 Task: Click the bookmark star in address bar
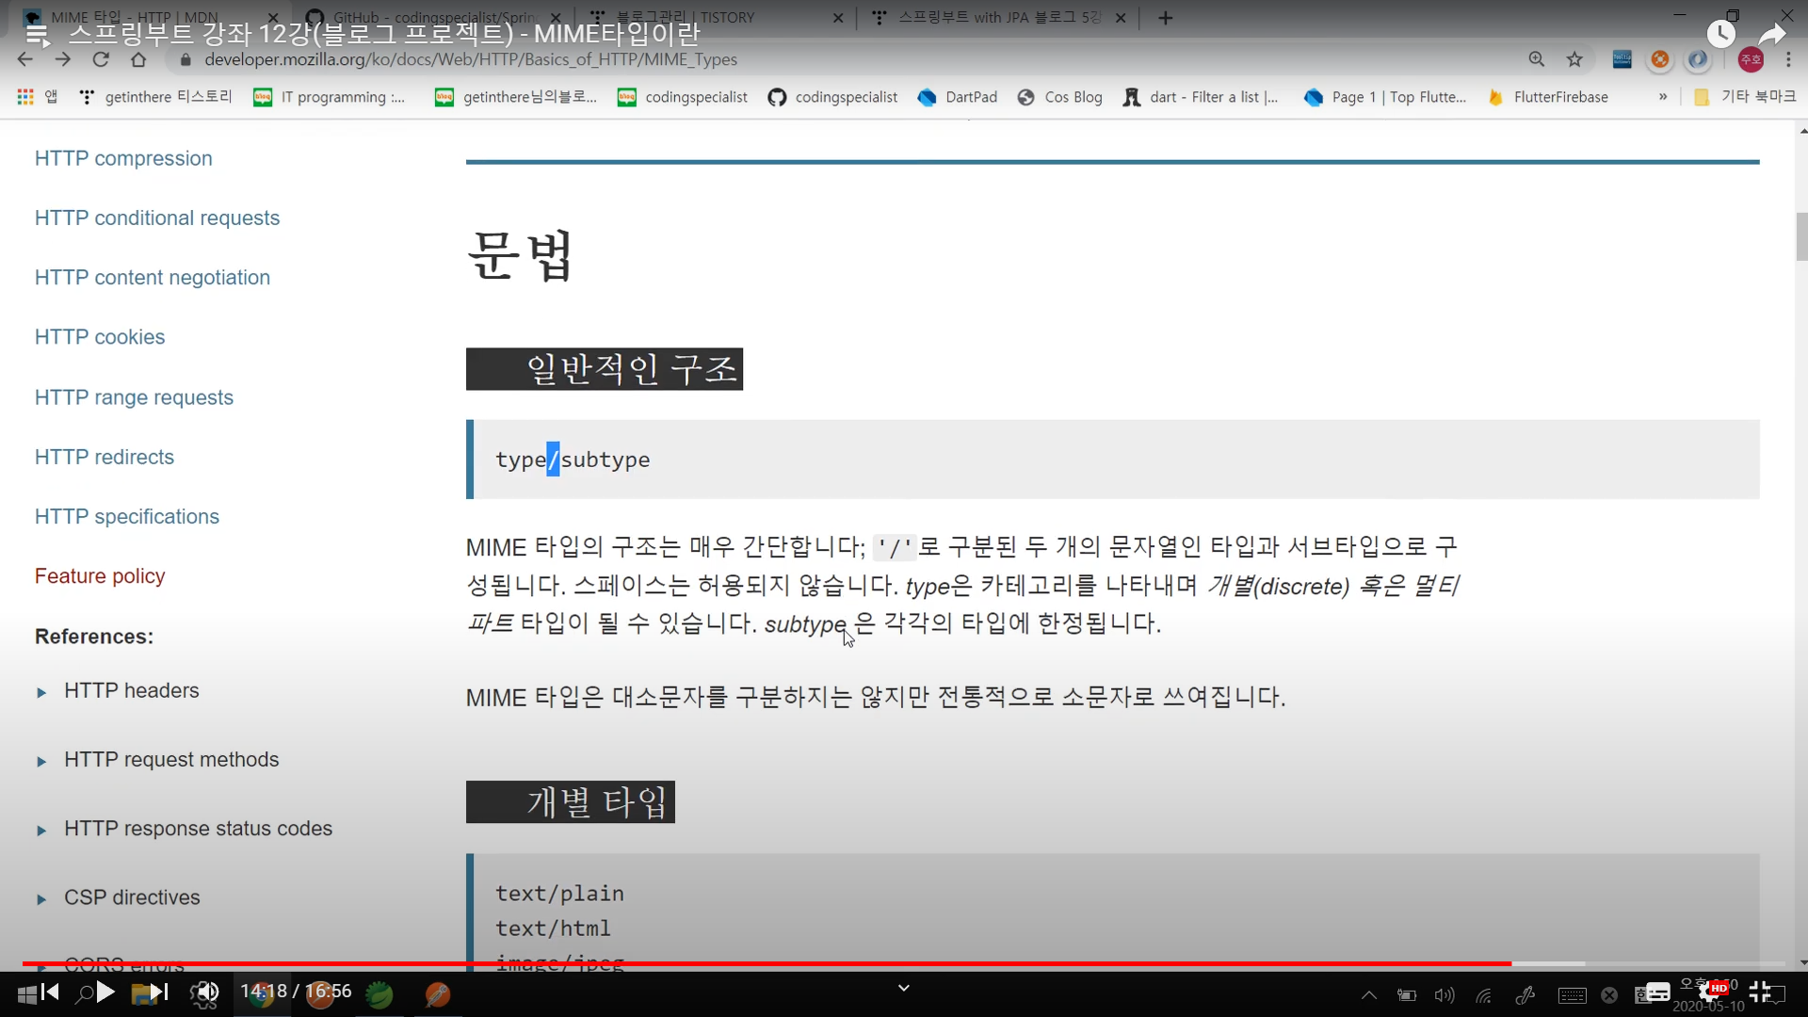pos(1574,59)
